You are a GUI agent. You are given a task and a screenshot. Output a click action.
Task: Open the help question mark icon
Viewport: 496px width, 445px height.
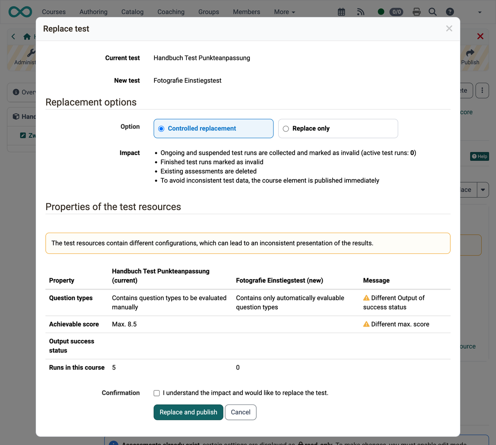pyautogui.click(x=450, y=12)
